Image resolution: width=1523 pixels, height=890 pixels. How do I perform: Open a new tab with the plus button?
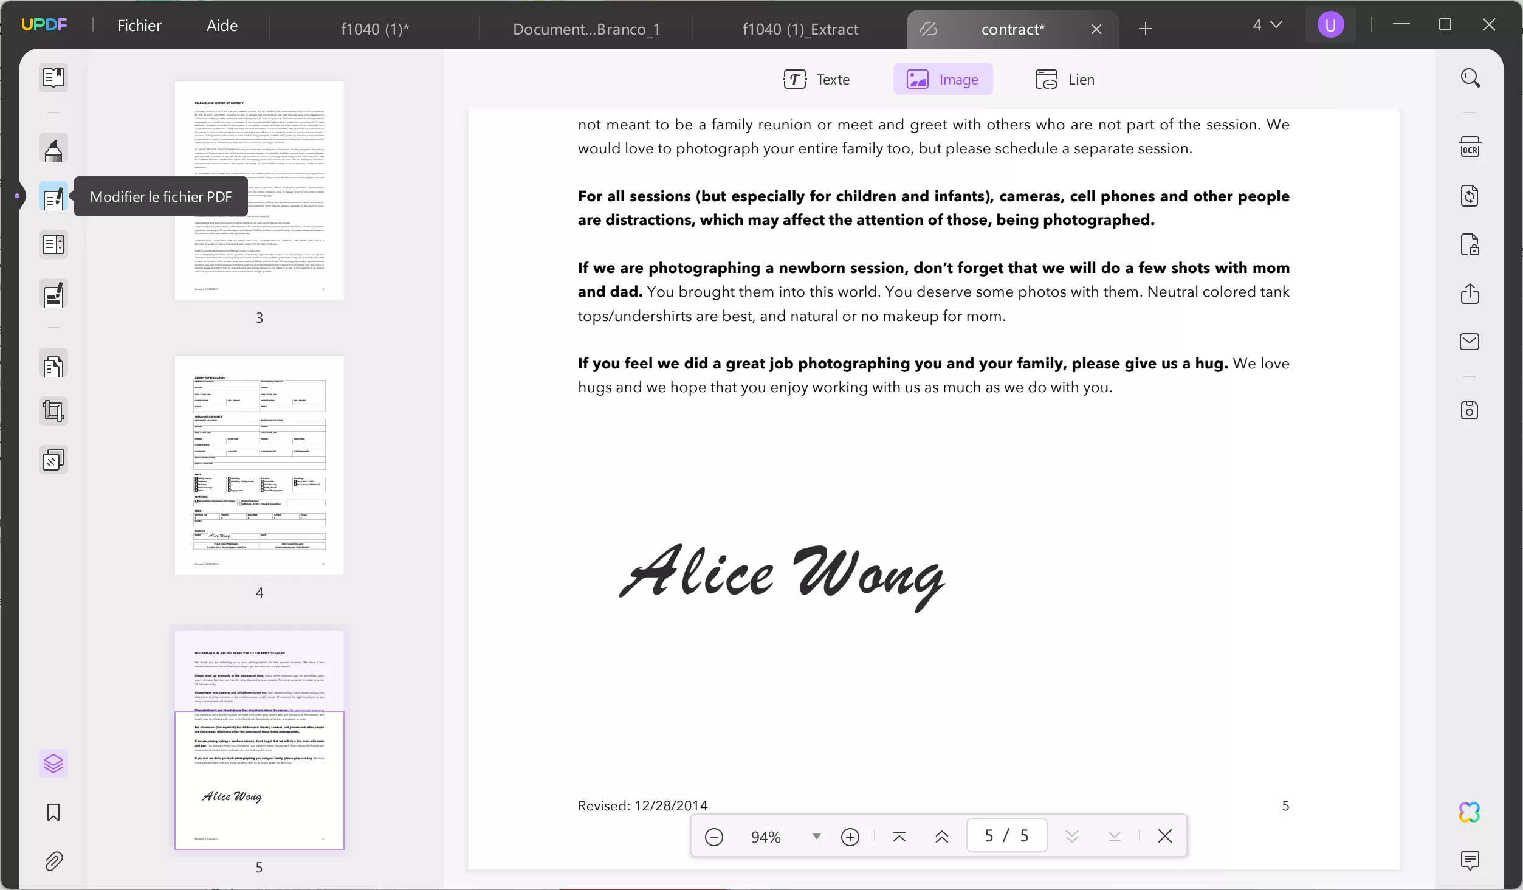[x=1145, y=29]
